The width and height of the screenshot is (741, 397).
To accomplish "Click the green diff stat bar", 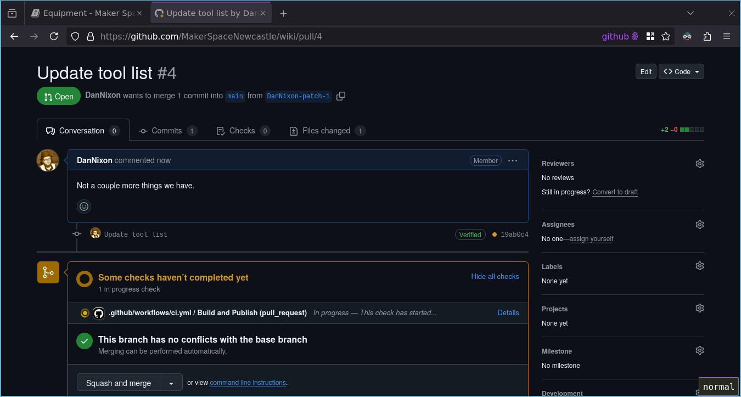I will click(x=681, y=130).
